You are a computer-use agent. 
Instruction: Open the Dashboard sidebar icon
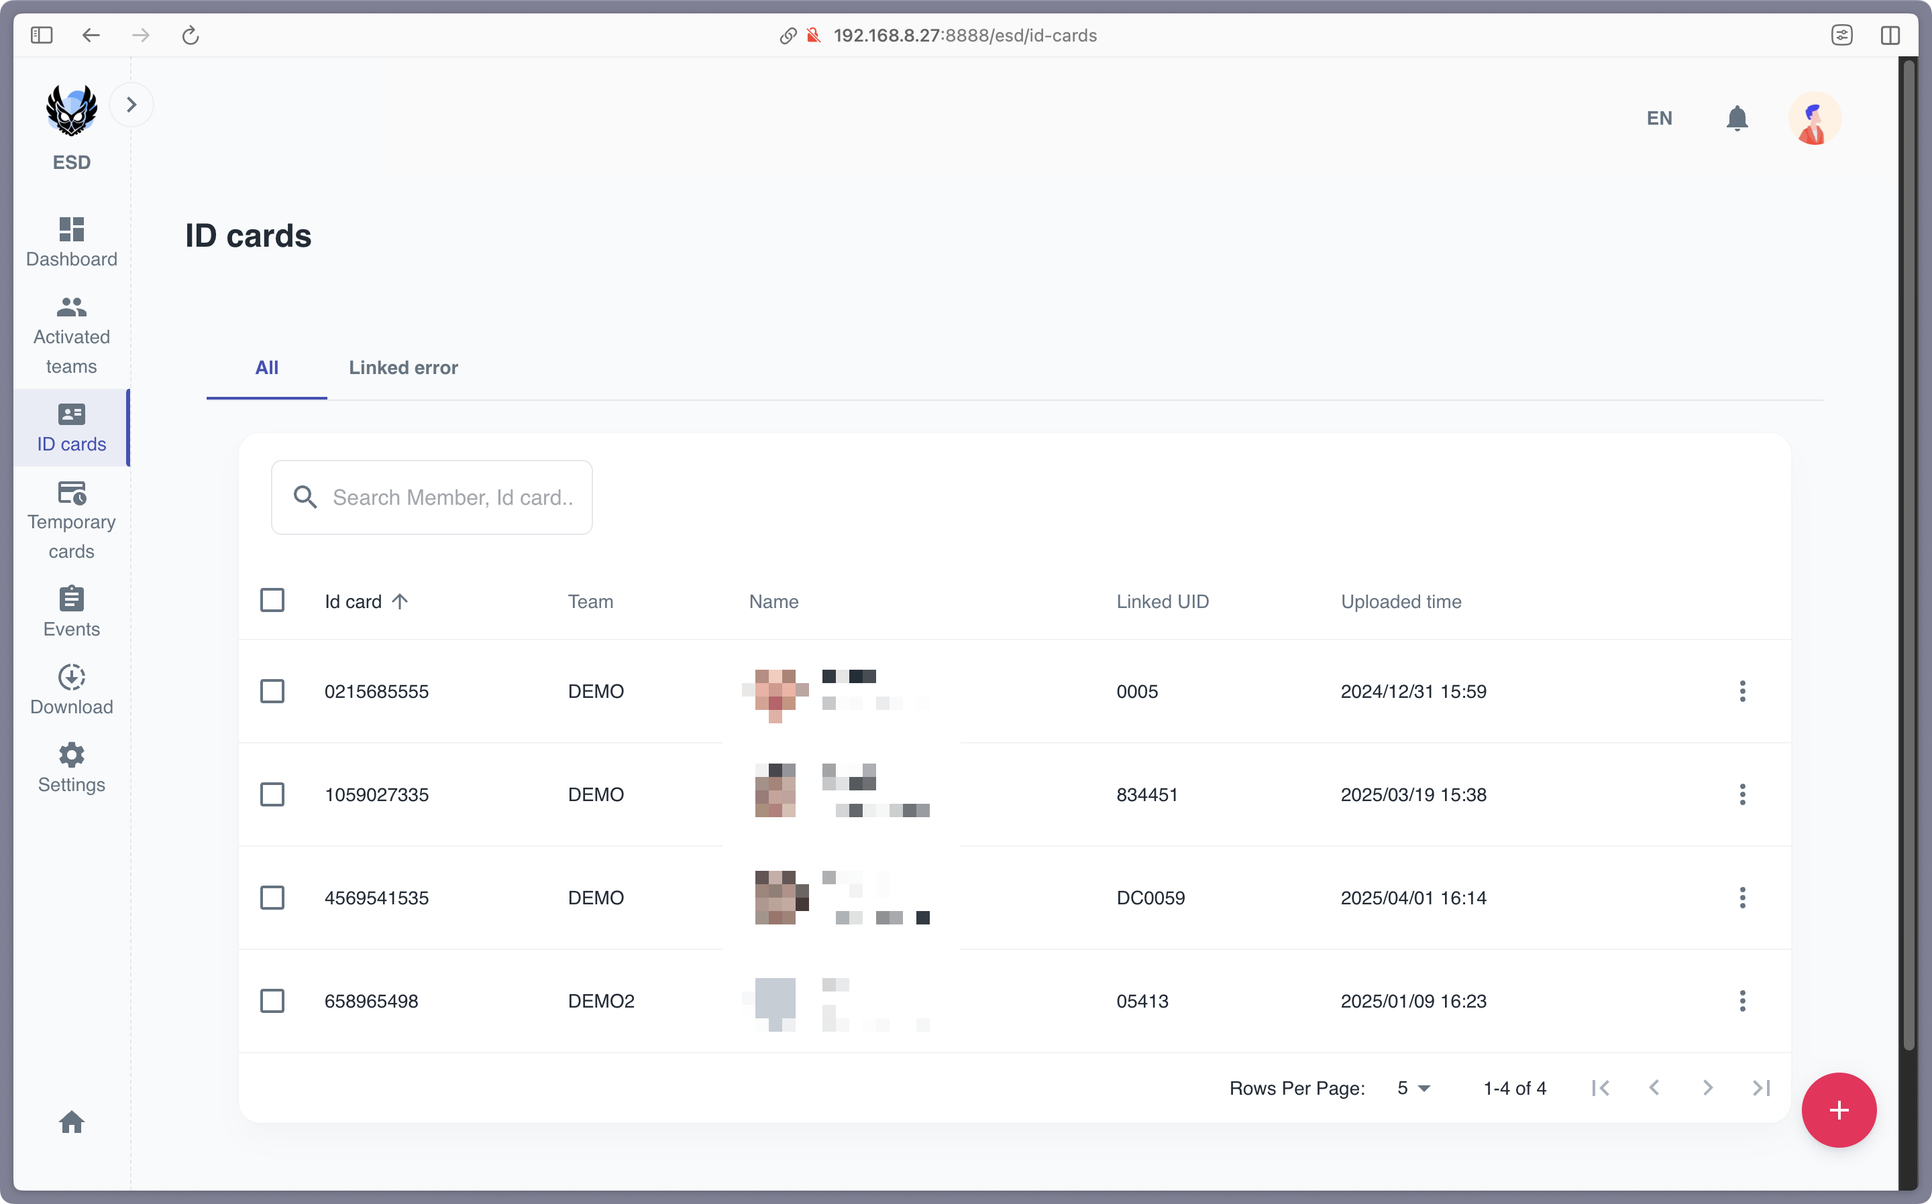[72, 229]
